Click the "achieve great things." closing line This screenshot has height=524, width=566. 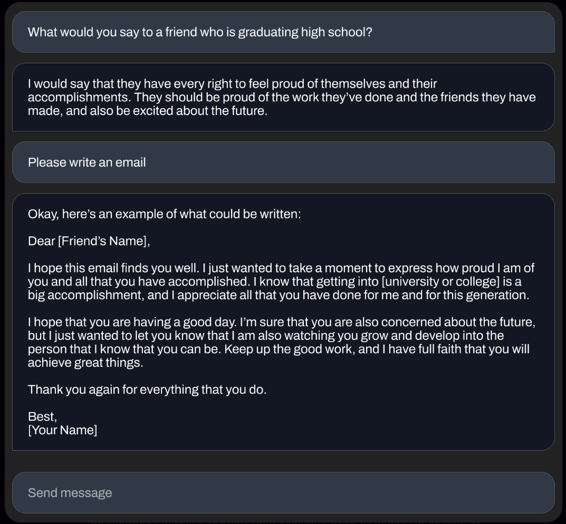click(x=85, y=363)
